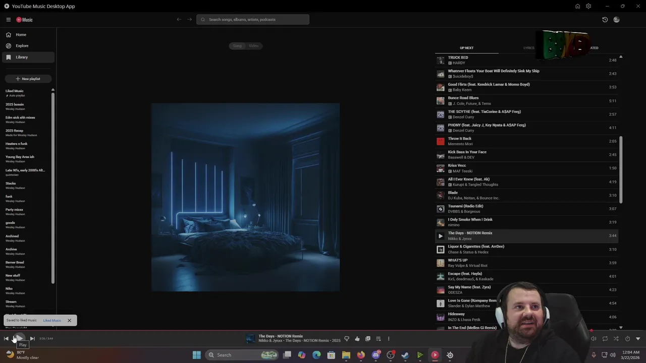The width and height of the screenshot is (646, 363).
Task: Select Bunce Road Blues in queue
Action: tap(526, 101)
